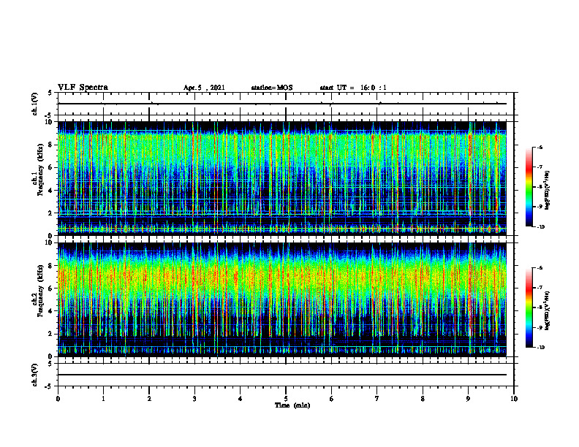Click time axis tick label "6"
Image resolution: width=579 pixels, height=447 pixels.
coord(332,399)
